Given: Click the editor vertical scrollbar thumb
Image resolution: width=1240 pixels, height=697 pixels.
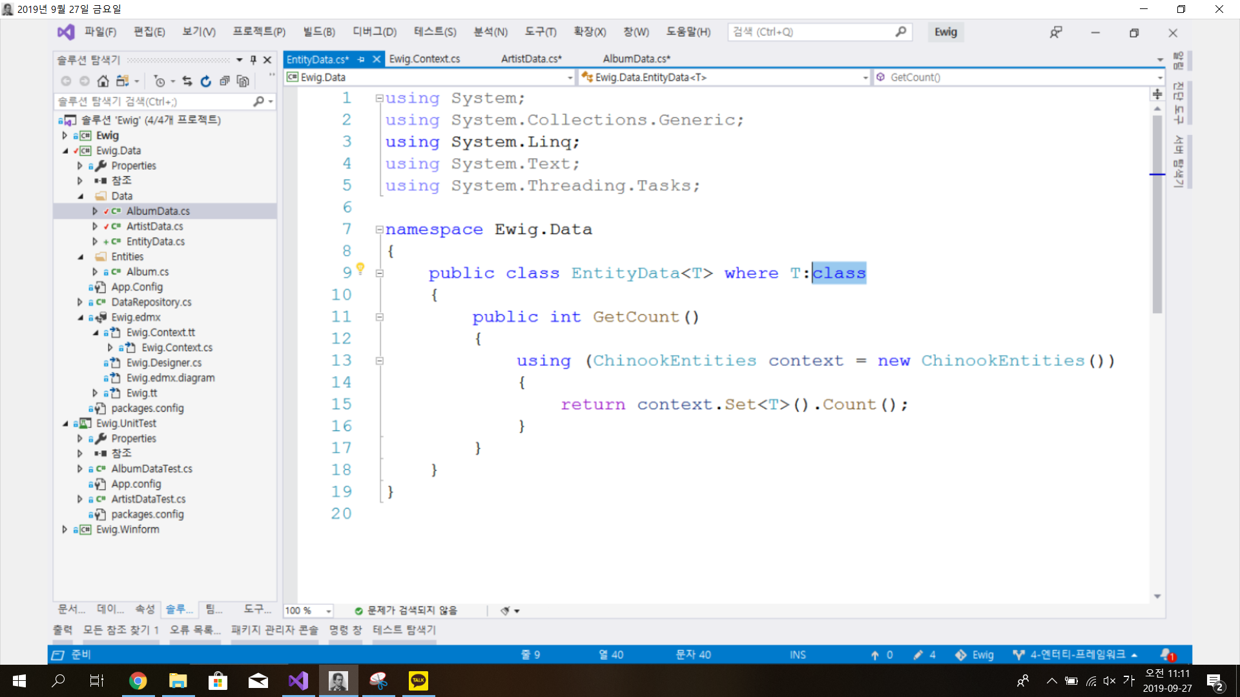Looking at the screenshot, I should pos(1157,213).
